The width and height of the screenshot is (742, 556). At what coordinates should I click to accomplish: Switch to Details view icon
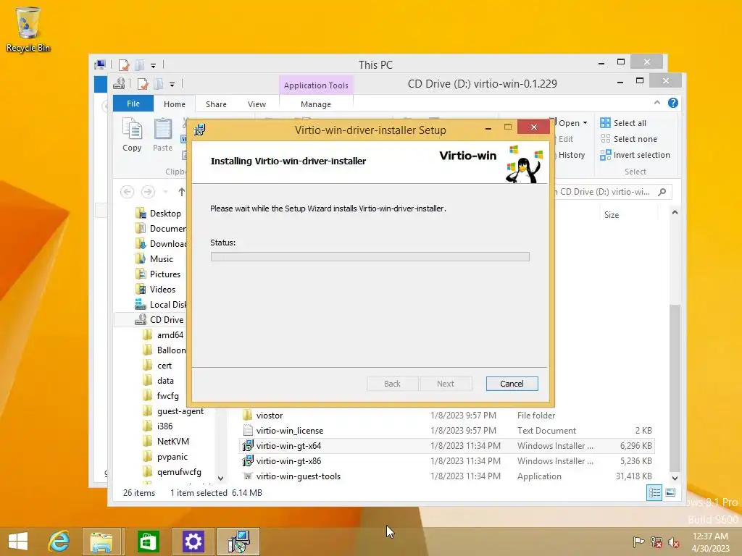tap(654, 492)
